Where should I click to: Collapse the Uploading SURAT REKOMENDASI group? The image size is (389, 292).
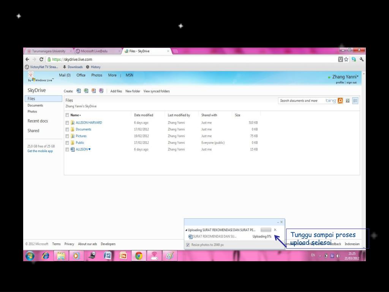tap(186, 230)
